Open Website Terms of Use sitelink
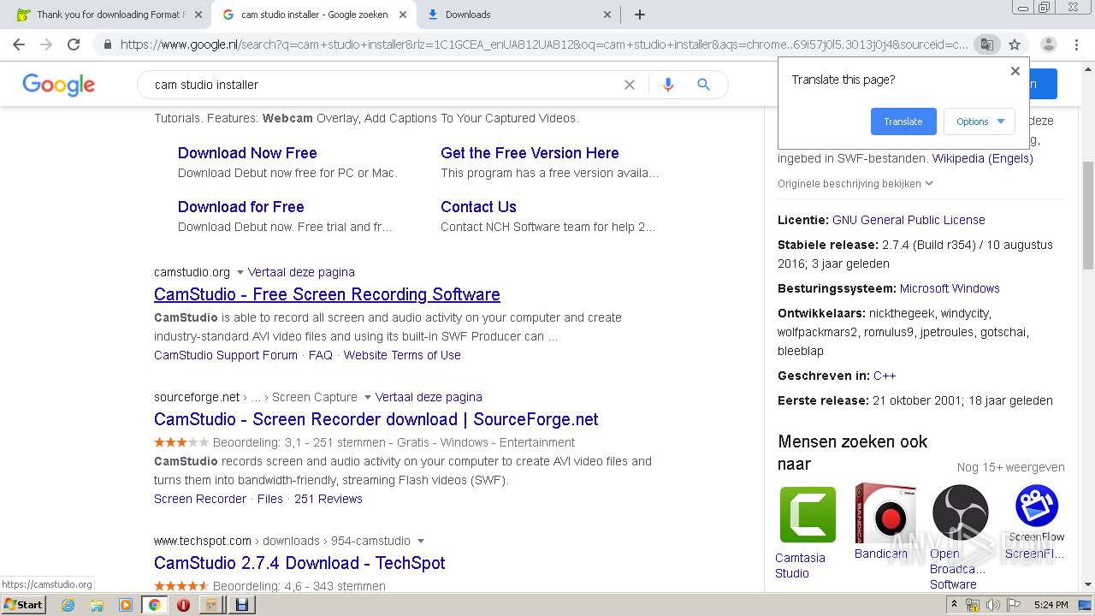The image size is (1095, 616). click(x=402, y=355)
